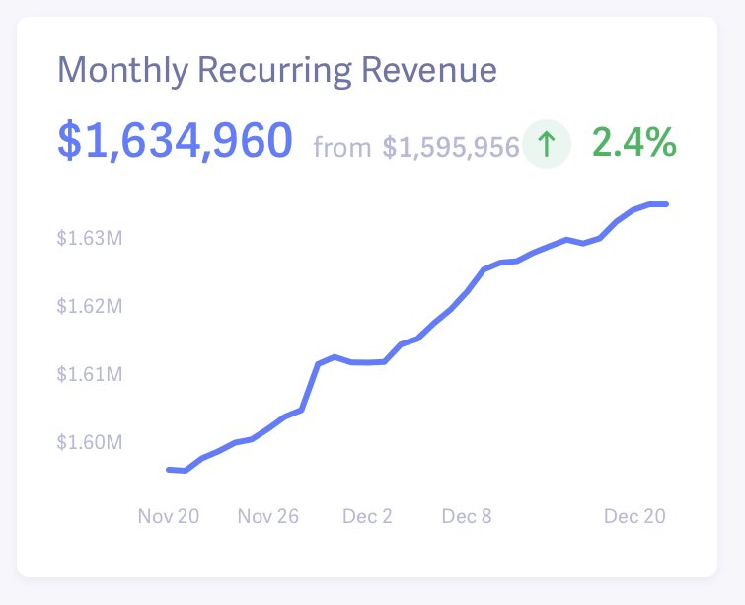Click the 2.4% growth percentage
This screenshot has height=605, width=745.
click(634, 143)
